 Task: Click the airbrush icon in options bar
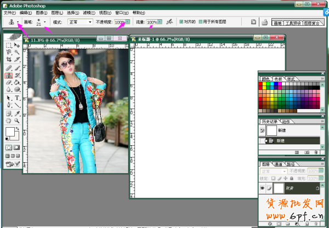click(x=170, y=22)
